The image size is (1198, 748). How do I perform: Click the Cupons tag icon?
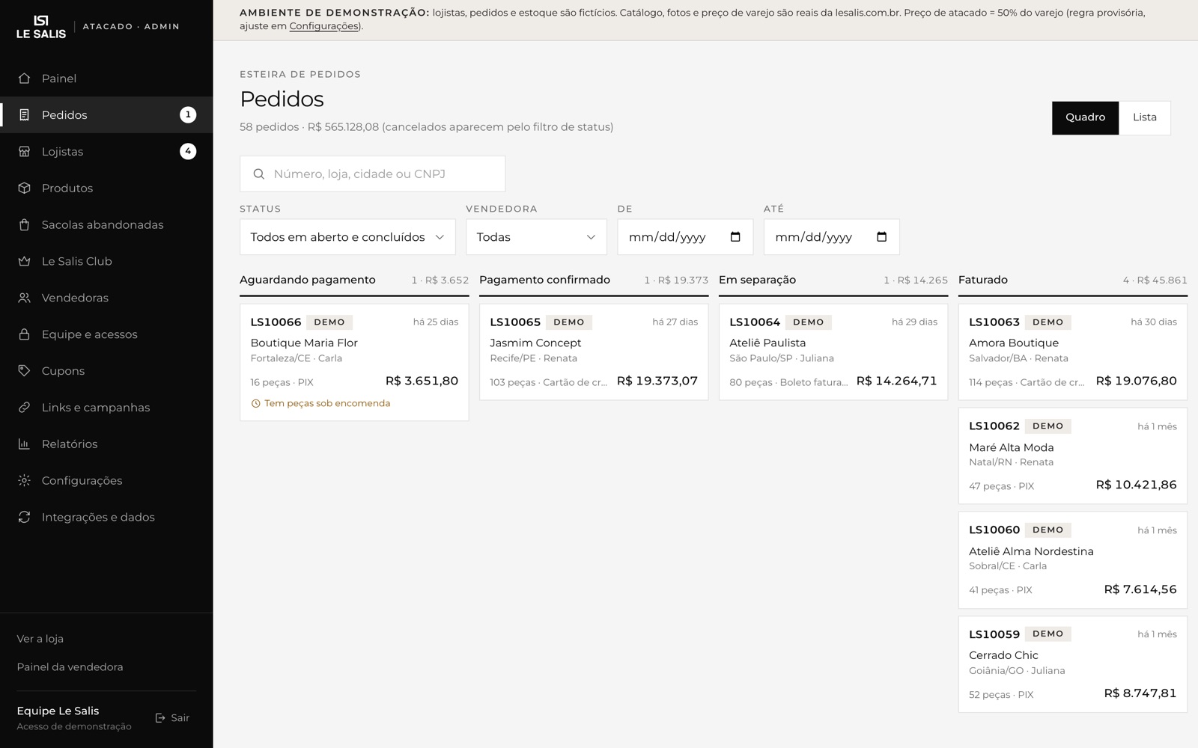click(24, 371)
